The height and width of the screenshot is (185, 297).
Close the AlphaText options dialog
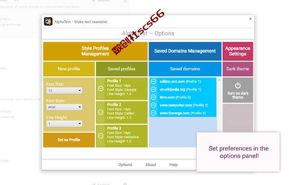pos(251,19)
